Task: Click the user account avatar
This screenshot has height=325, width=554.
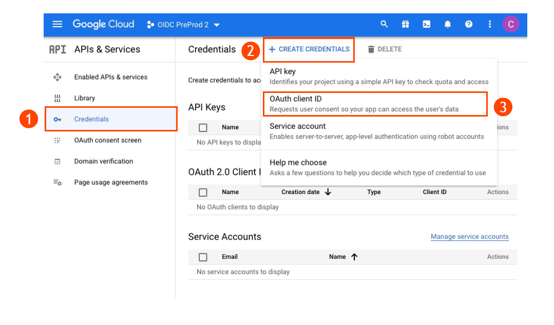Action: pyautogui.click(x=510, y=24)
